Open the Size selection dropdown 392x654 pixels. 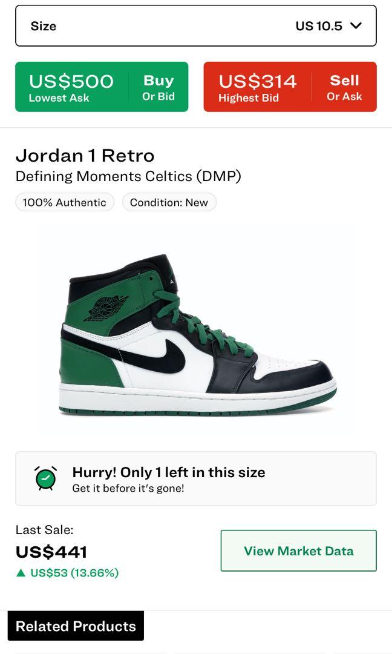[x=196, y=26]
